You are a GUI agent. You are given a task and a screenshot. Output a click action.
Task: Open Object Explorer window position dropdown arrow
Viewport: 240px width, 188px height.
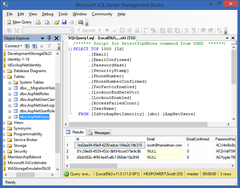[x=42, y=38]
